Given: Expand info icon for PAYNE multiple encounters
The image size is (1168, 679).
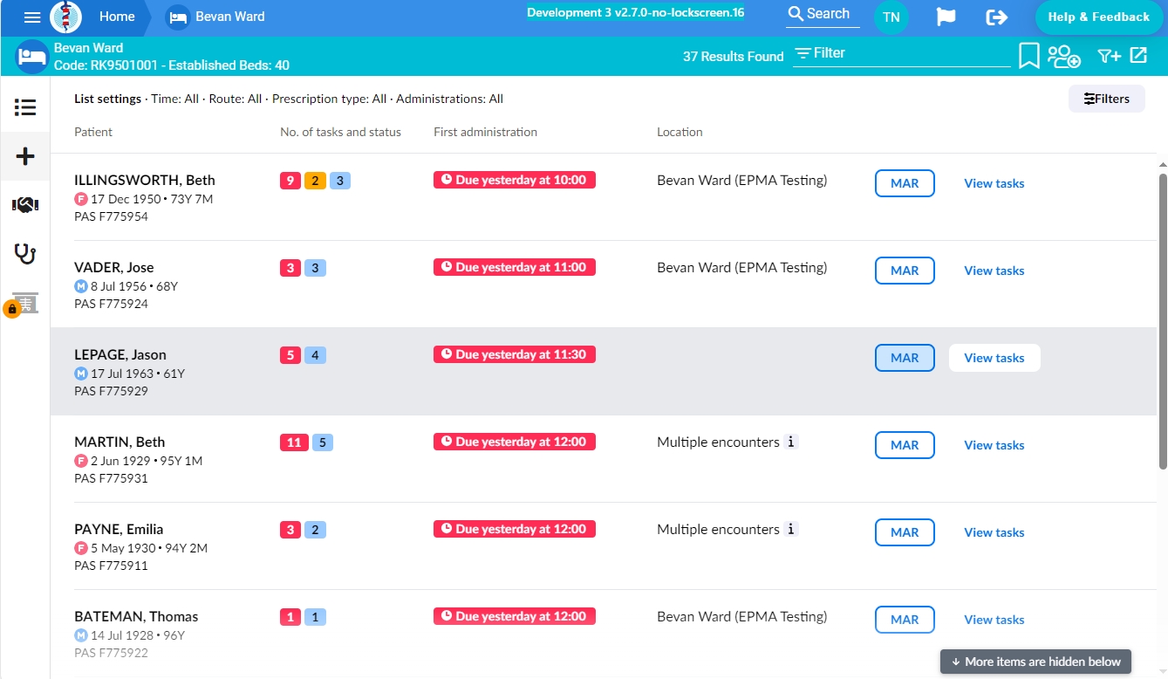Looking at the screenshot, I should click(x=790, y=529).
